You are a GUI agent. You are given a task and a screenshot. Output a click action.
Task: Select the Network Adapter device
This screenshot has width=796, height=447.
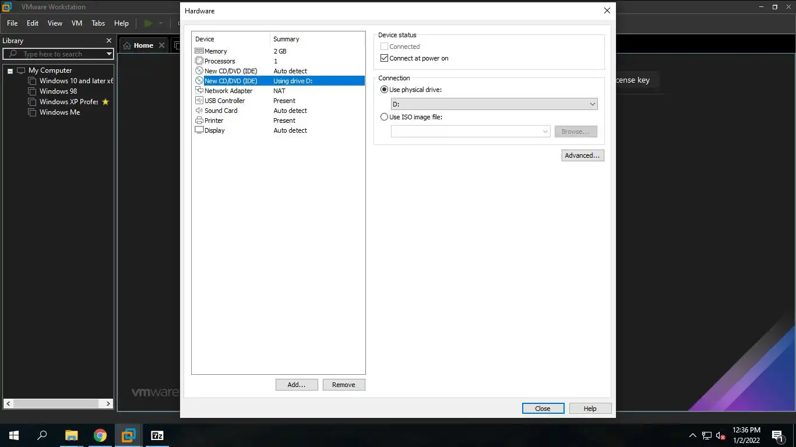tap(279, 91)
